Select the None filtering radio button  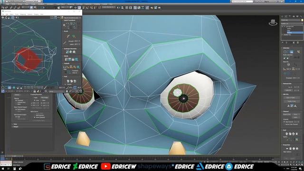click(x=16, y=104)
